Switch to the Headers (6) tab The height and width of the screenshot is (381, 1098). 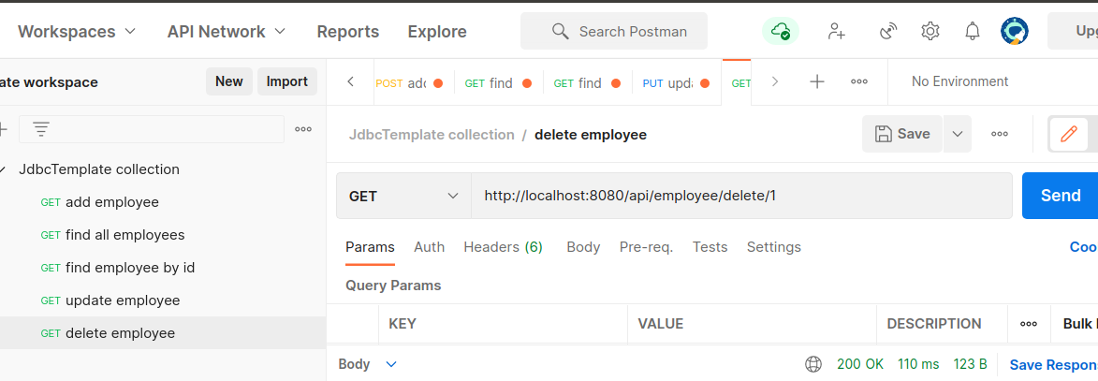point(503,247)
